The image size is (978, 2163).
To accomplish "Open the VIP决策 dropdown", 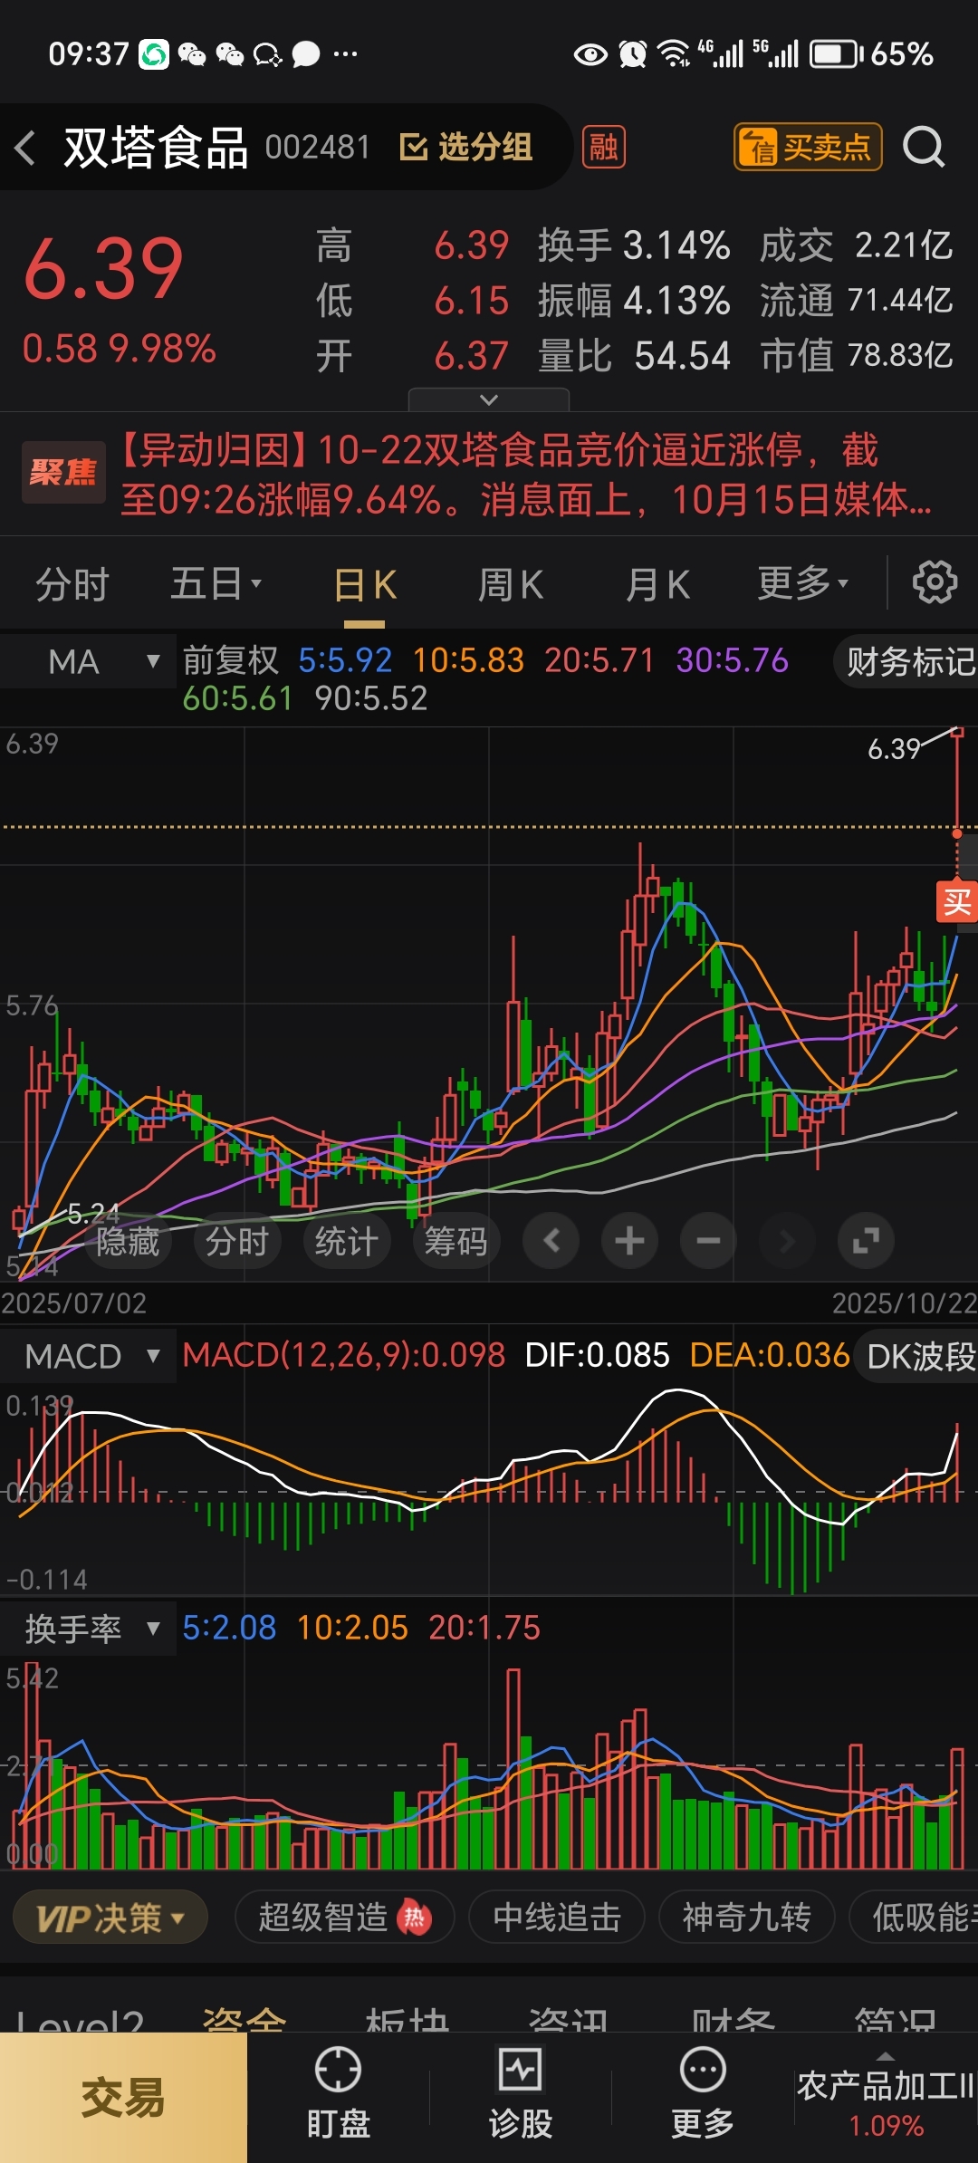I will pos(110,1918).
